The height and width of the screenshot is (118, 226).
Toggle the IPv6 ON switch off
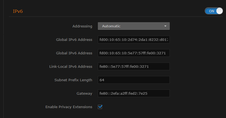point(214,11)
